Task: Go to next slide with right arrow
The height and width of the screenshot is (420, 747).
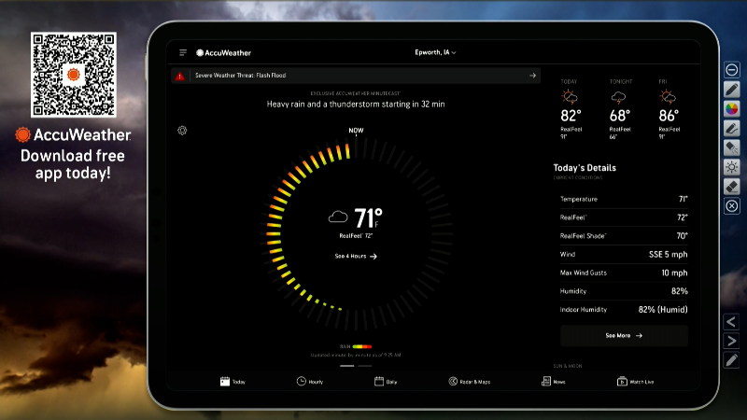Action: [x=731, y=341]
